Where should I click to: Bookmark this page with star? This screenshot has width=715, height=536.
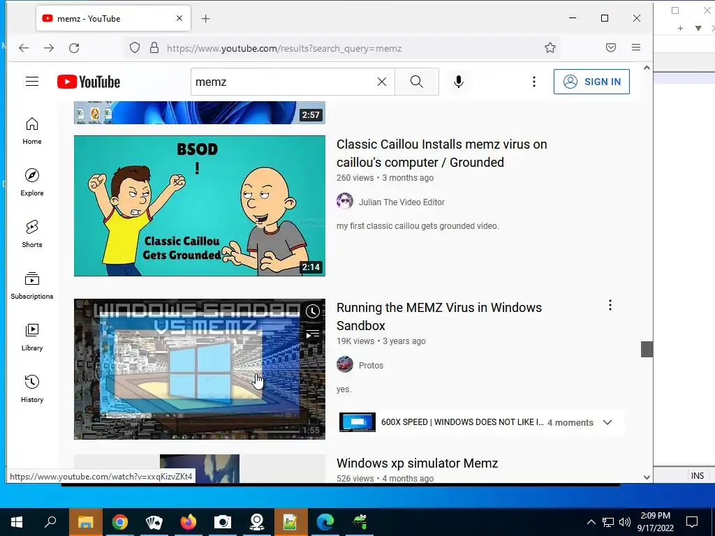(550, 48)
